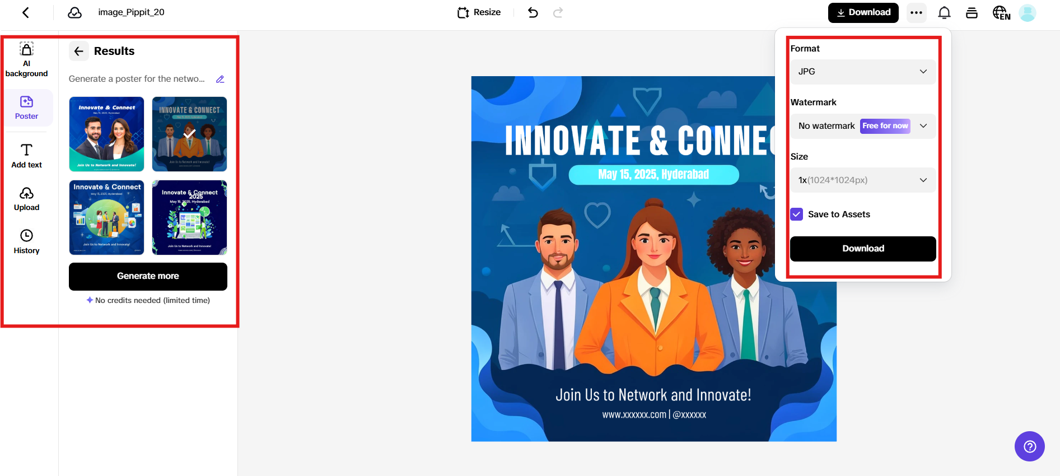1060x476 pixels.
Task: Click 'Join Us to Network and Innovate!' text on canvas
Action: [x=653, y=395]
